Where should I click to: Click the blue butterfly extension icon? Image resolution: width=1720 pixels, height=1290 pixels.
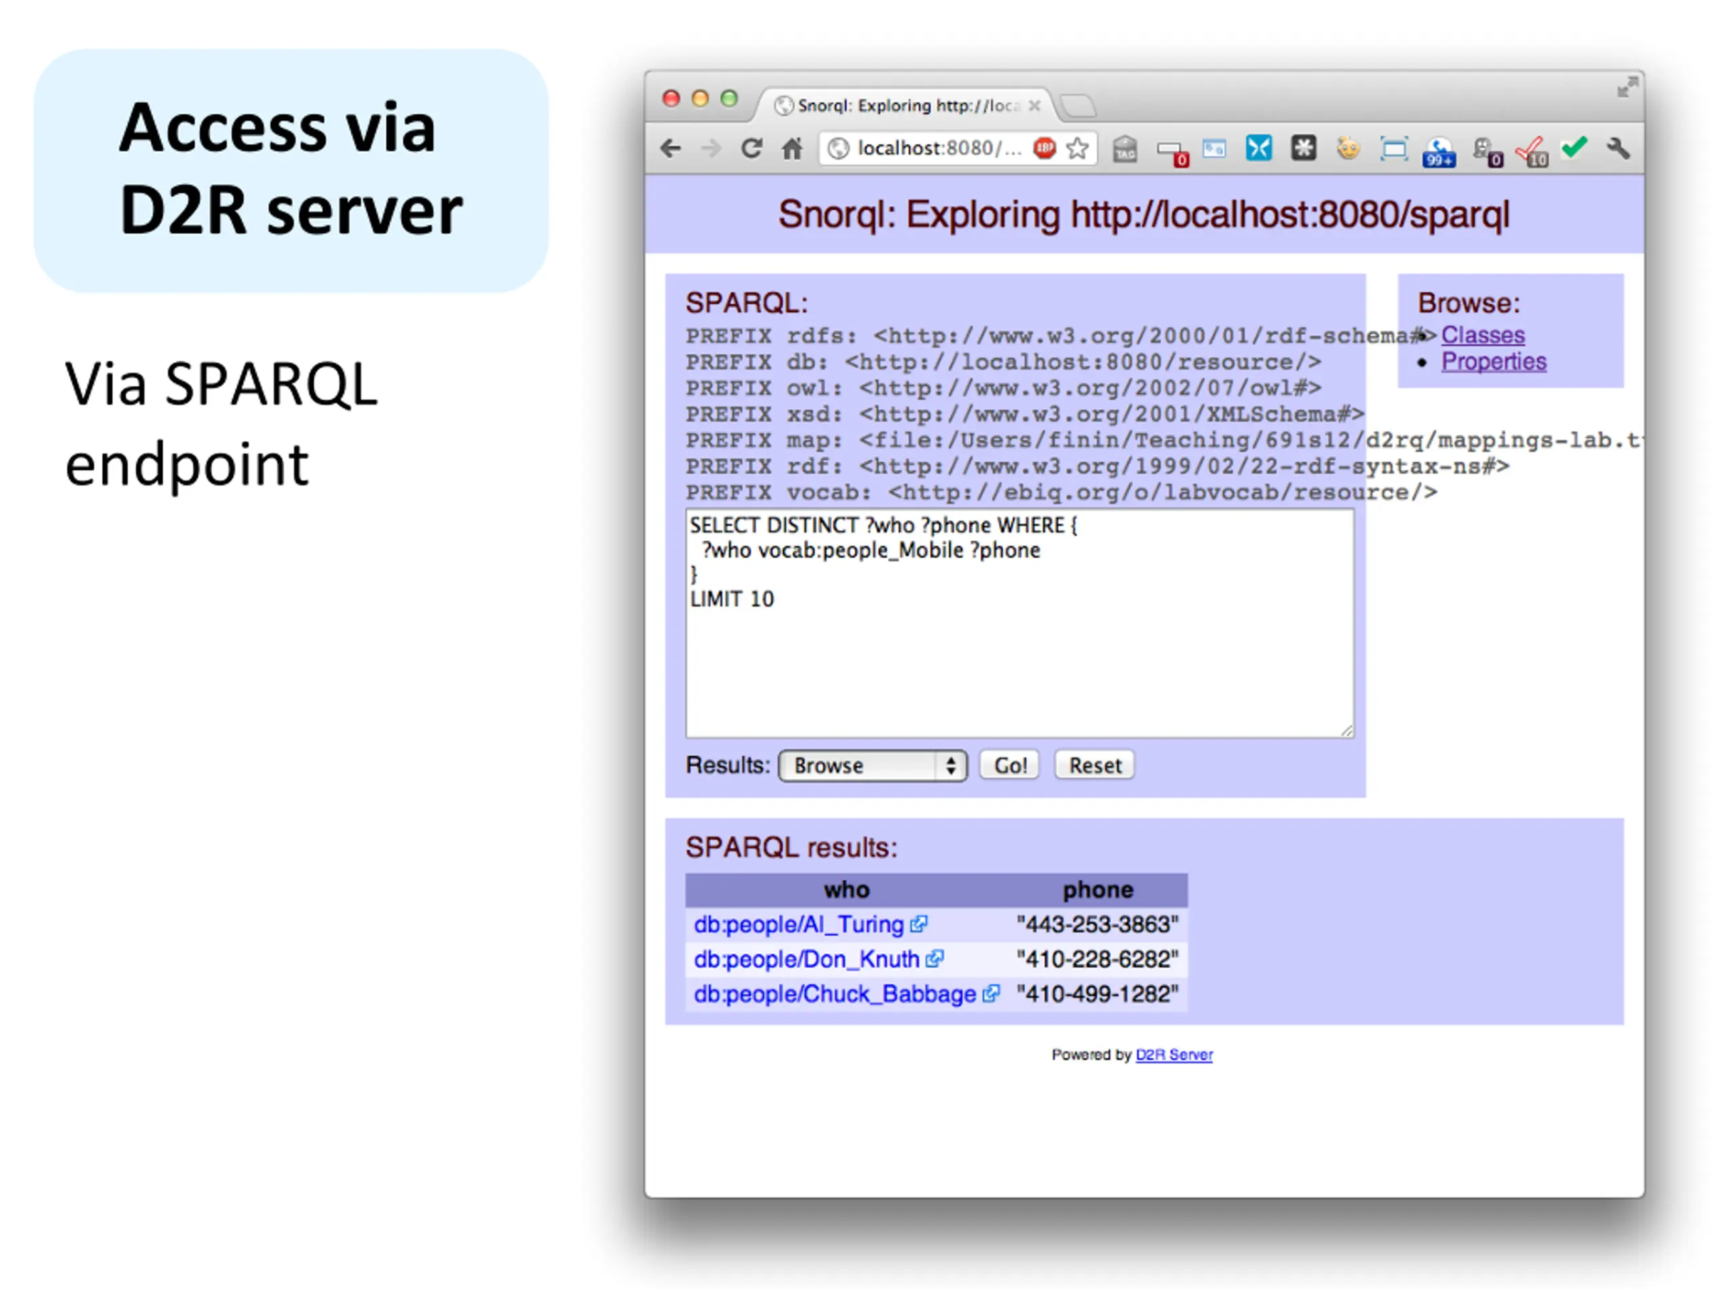click(1258, 148)
